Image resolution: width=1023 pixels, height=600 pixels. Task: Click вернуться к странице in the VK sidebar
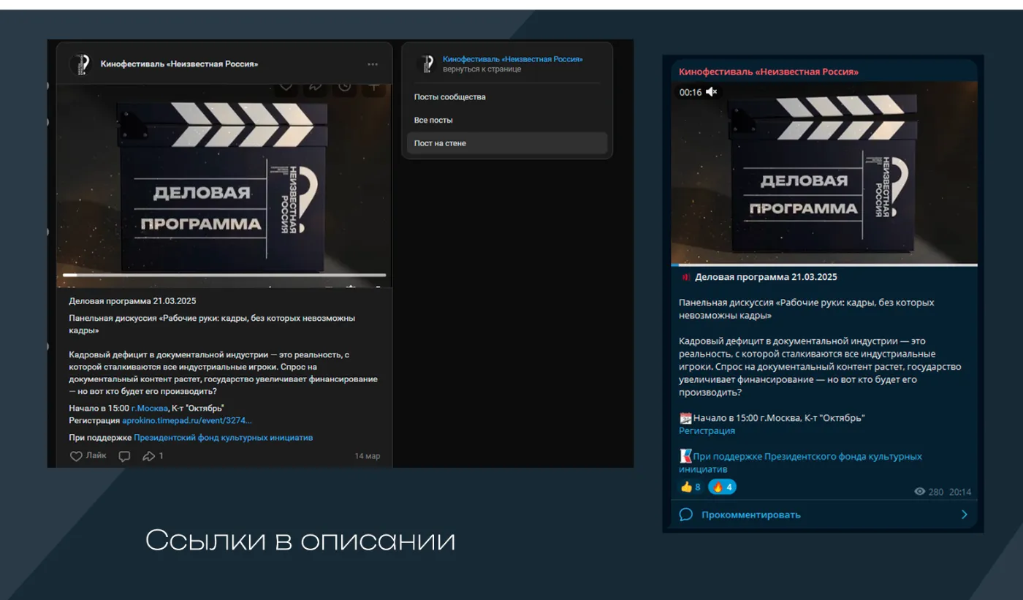point(482,69)
